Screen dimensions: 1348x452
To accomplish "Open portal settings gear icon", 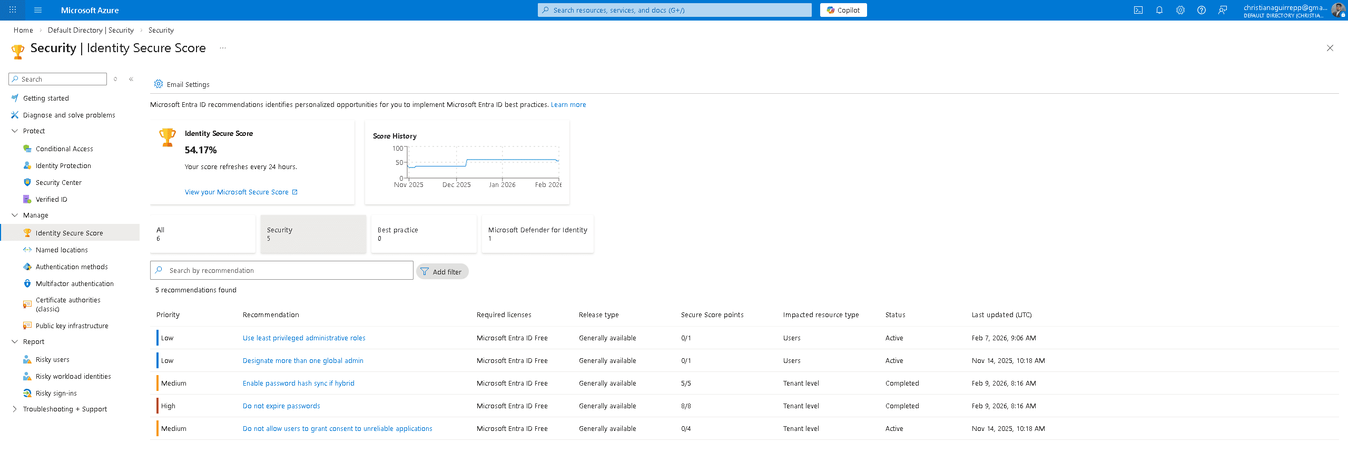I will point(1180,10).
